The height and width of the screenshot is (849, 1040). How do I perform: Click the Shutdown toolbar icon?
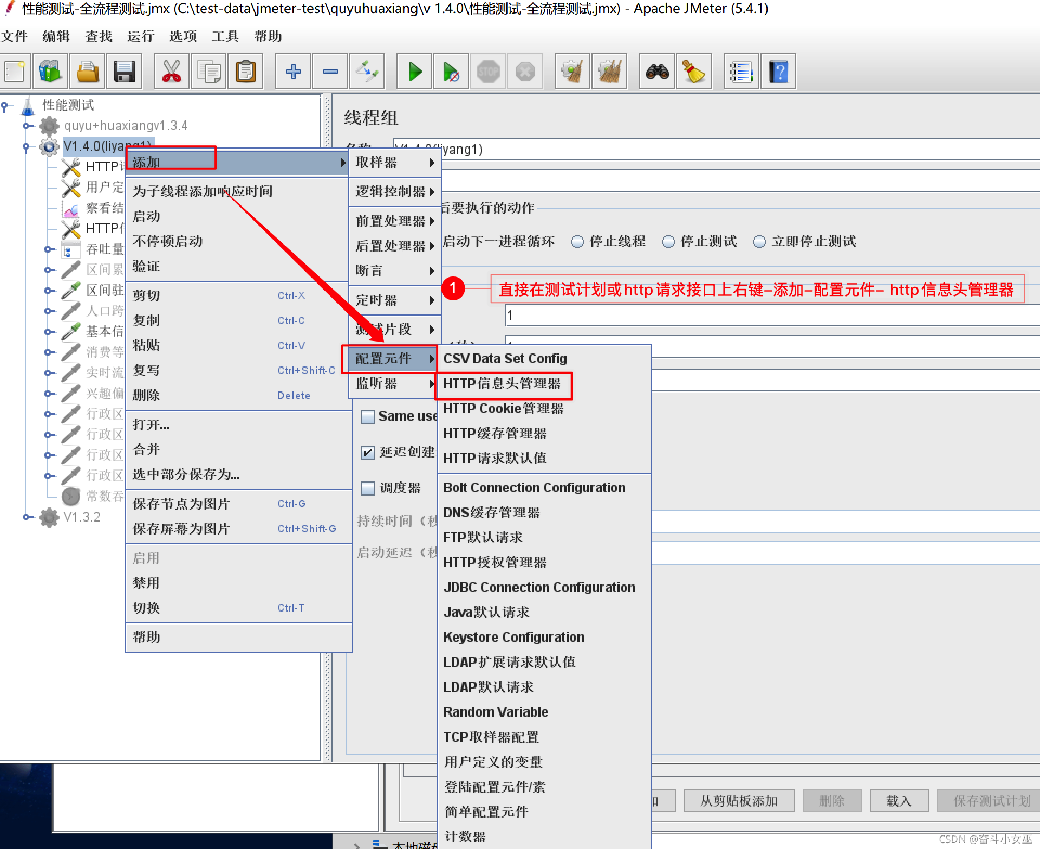coord(525,71)
